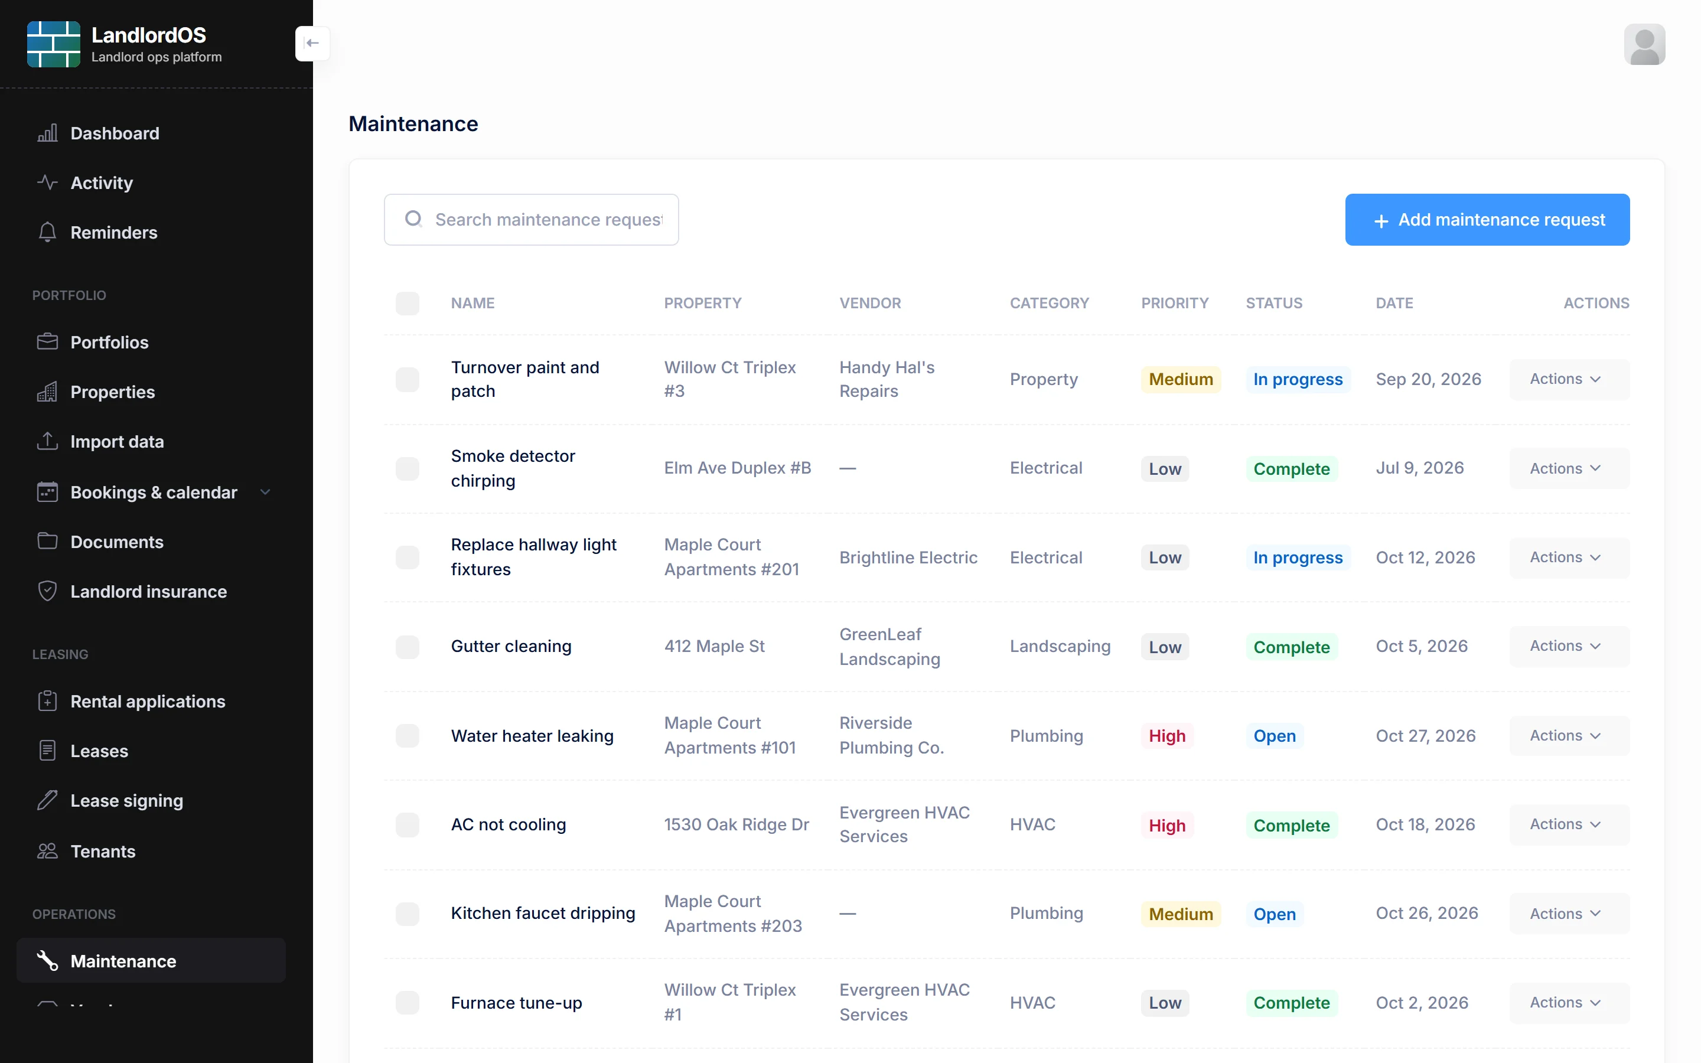Click the Bookings calendar icon
This screenshot has height=1063, width=1701.
pos(47,491)
